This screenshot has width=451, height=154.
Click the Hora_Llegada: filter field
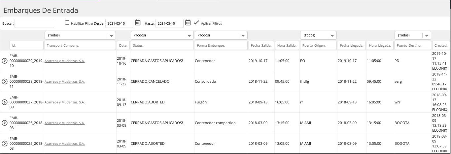coord(380,45)
